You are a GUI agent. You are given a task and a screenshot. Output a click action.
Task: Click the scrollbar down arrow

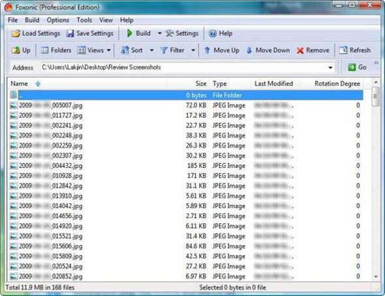376,276
